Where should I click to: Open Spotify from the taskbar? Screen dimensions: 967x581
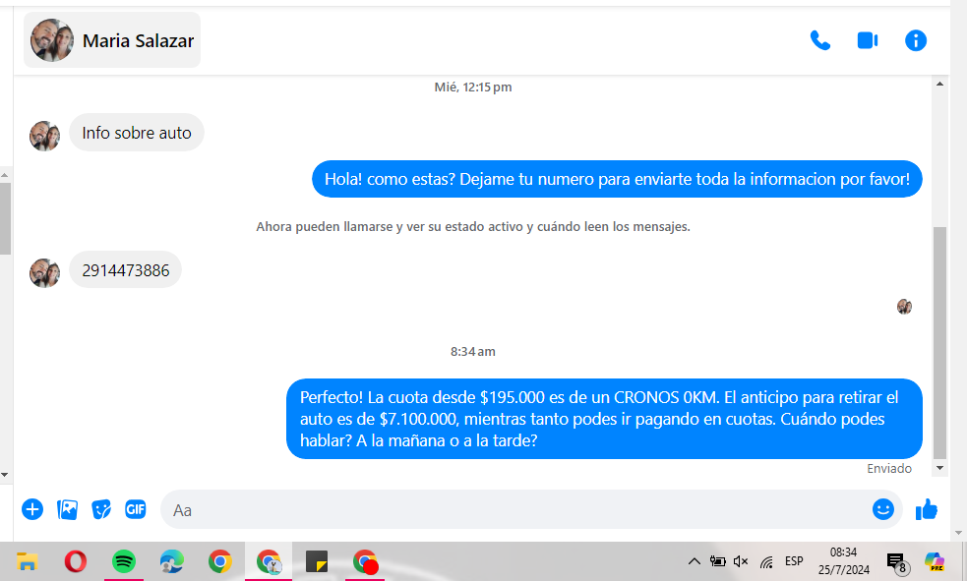tap(123, 561)
